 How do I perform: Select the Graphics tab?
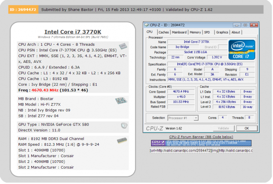pos(222,32)
